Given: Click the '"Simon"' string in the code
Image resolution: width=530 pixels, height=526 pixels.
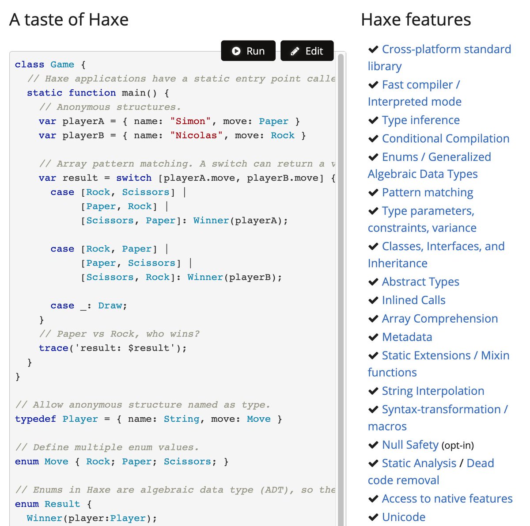Looking at the screenshot, I should (190, 121).
